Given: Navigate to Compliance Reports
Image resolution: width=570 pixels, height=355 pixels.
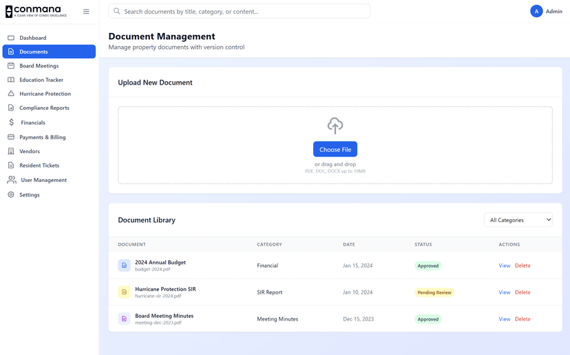Looking at the screenshot, I should tap(44, 108).
